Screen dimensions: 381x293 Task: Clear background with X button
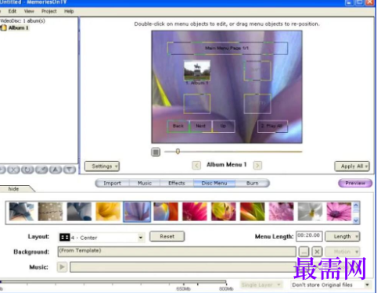(x=317, y=252)
